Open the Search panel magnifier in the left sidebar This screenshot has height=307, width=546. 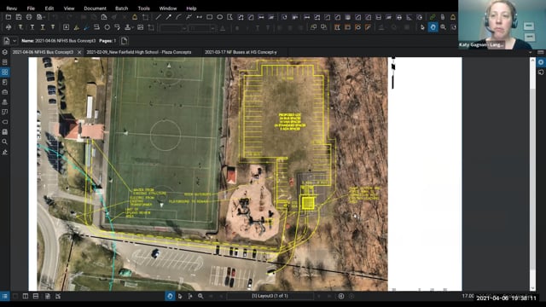click(5, 142)
